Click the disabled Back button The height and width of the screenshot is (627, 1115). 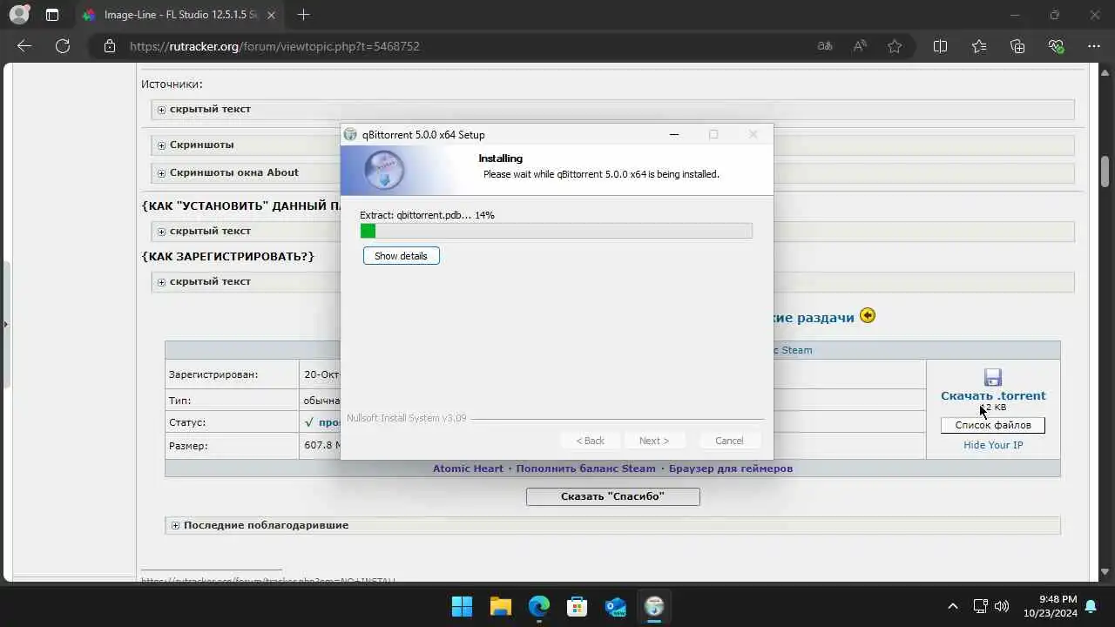590,441
